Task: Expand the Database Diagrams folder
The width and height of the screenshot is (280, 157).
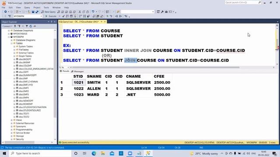Action: click(x=12, y=40)
